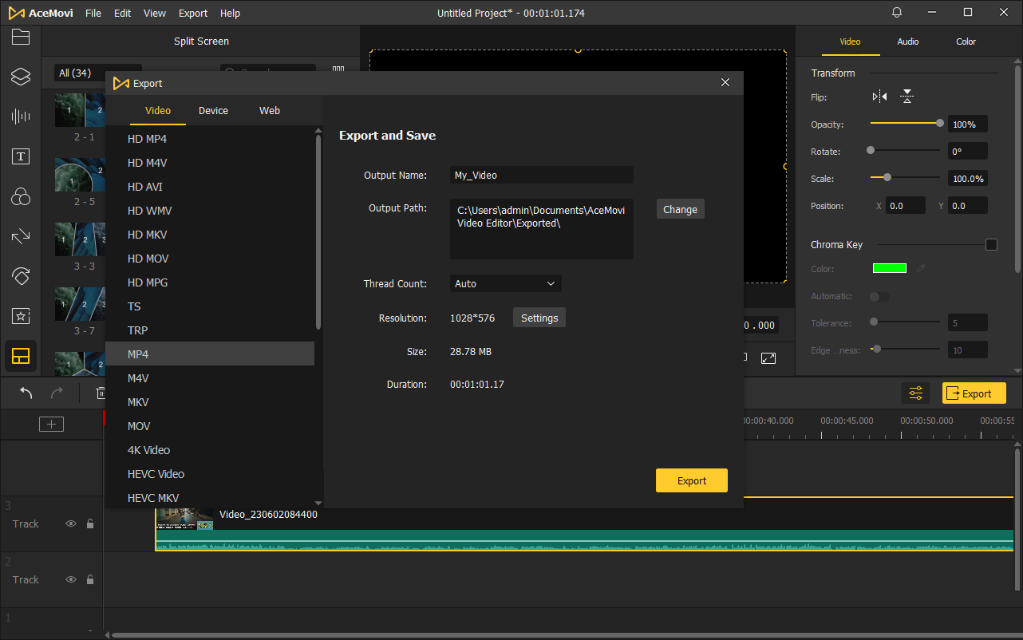Open the File menu
This screenshot has height=640, width=1023.
click(93, 13)
